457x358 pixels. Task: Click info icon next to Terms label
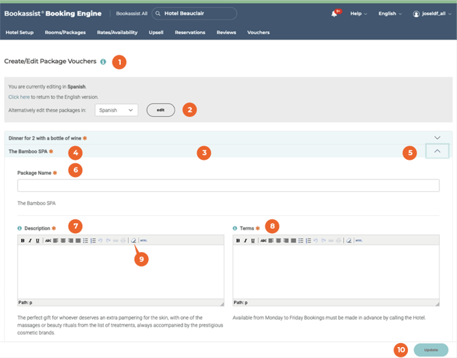click(235, 228)
